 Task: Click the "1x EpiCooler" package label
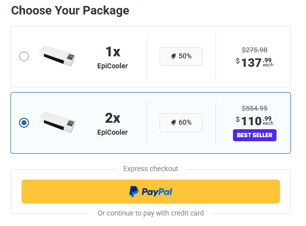tap(112, 57)
